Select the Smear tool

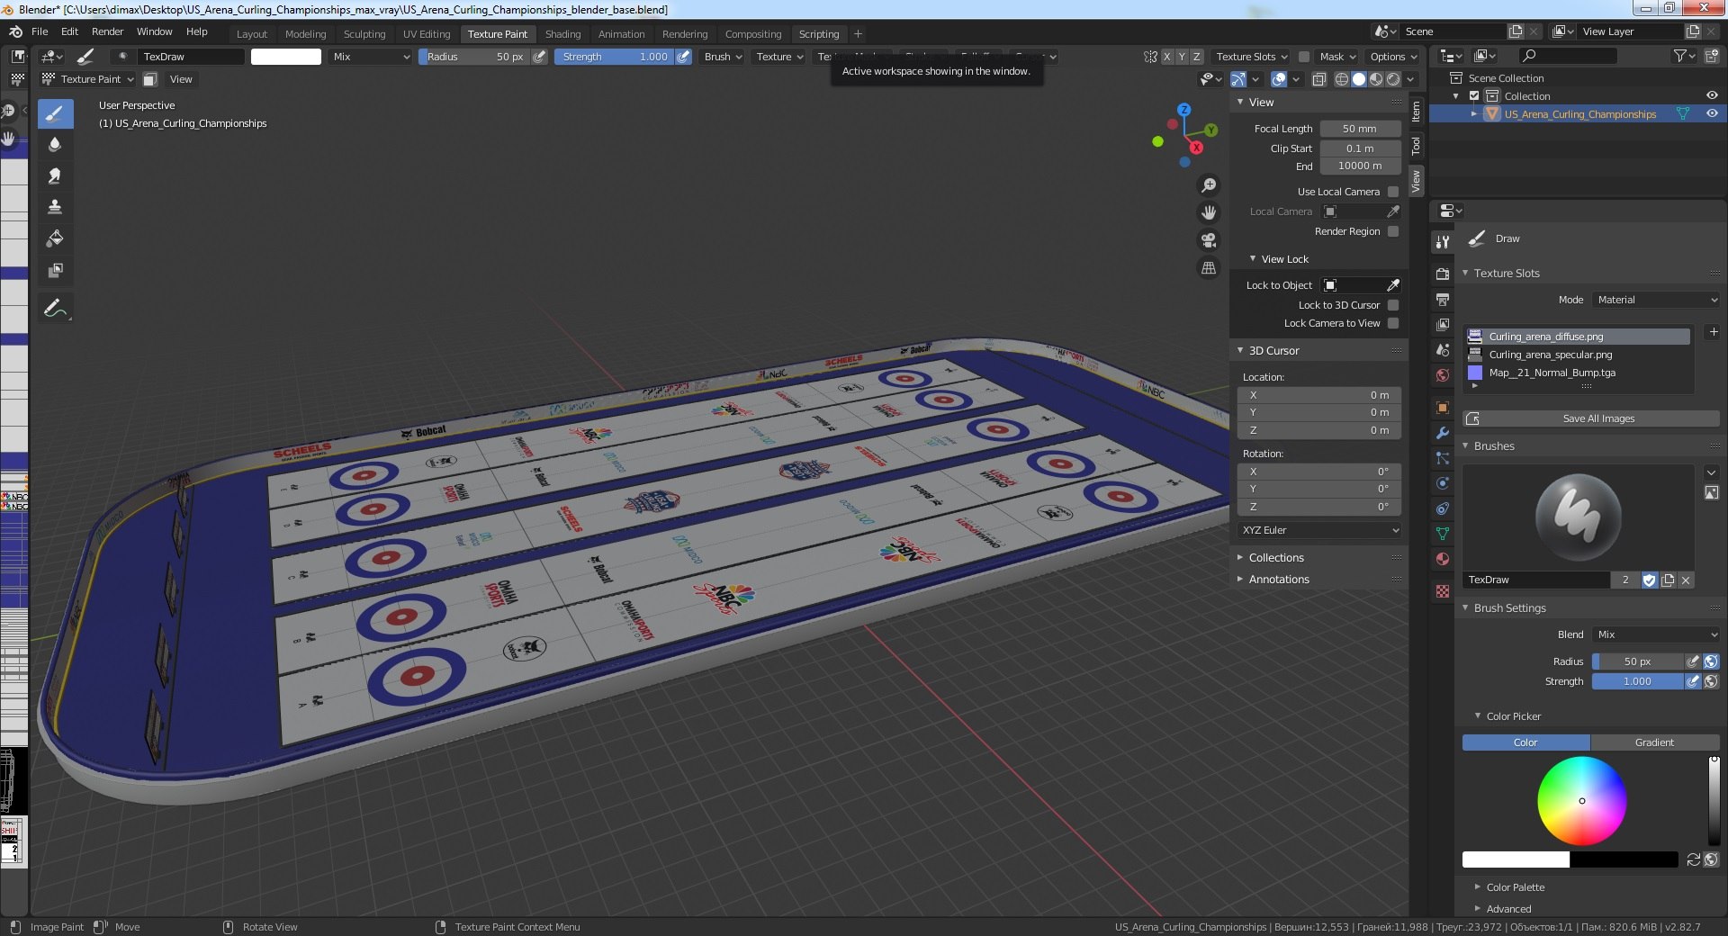55,175
